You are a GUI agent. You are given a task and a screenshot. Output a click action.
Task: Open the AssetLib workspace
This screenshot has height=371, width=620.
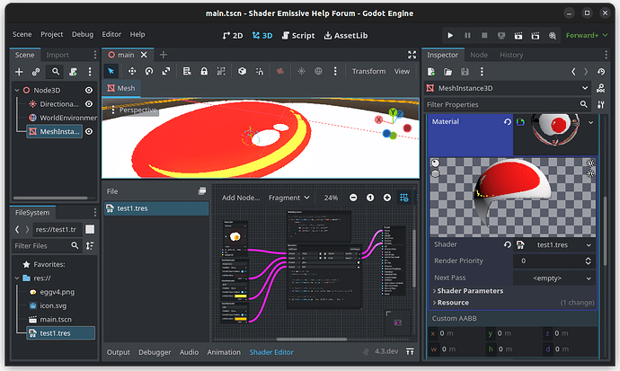346,36
